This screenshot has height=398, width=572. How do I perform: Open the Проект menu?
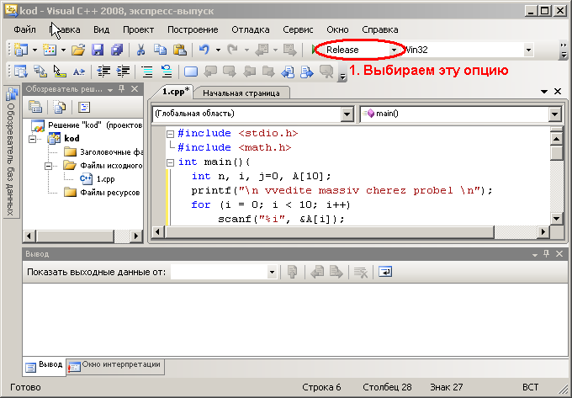click(138, 29)
